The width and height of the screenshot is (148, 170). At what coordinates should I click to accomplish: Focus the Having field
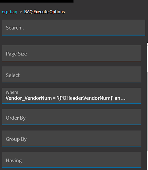(72, 160)
